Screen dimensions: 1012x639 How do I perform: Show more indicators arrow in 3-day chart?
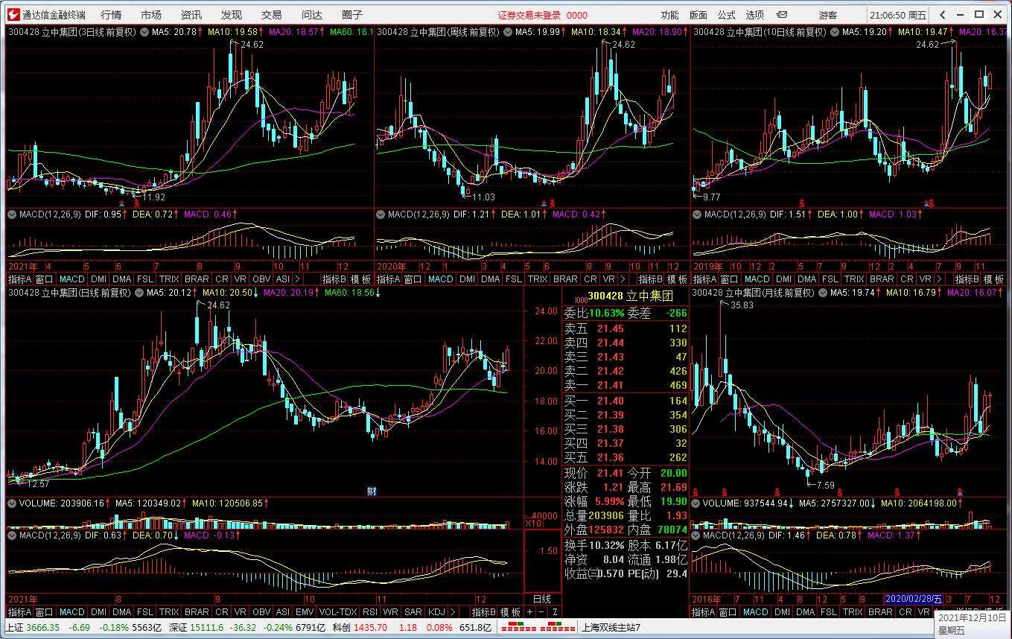[297, 279]
